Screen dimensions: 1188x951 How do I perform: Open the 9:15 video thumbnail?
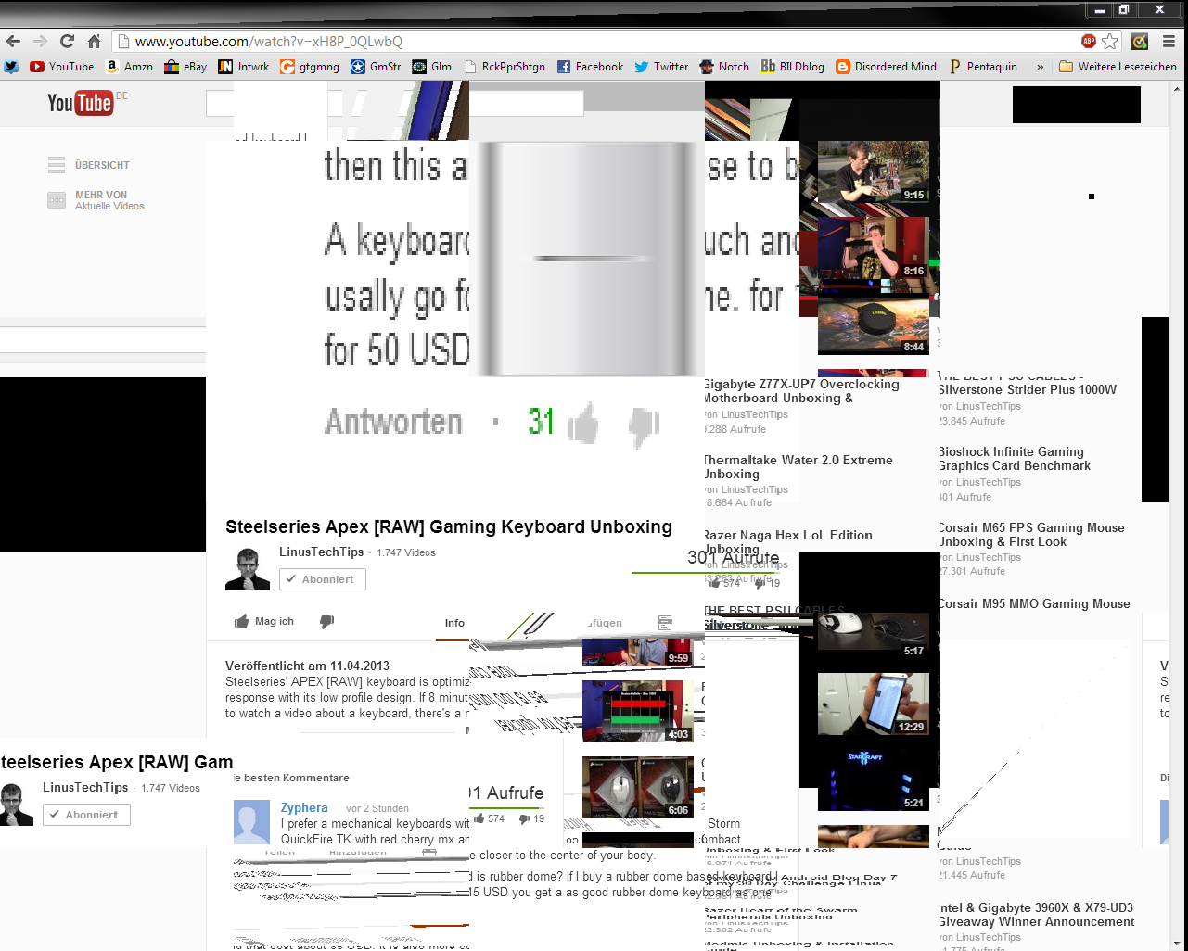tap(874, 172)
